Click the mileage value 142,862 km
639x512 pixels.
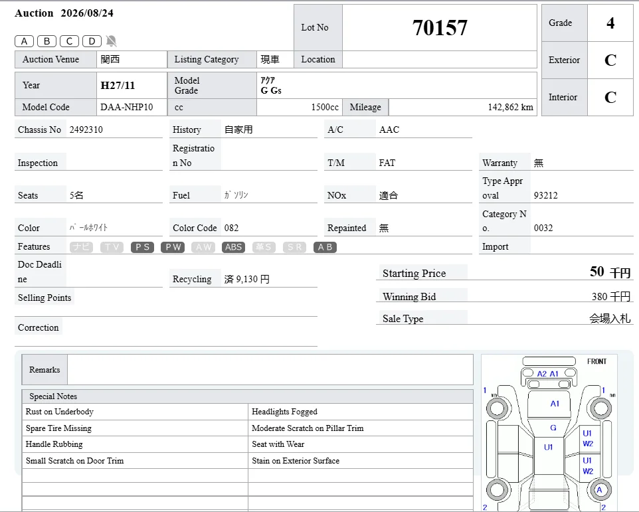coord(510,107)
